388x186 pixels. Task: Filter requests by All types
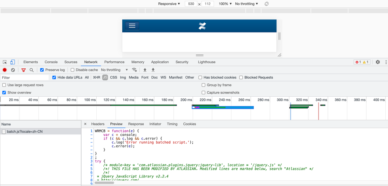pos(87,77)
